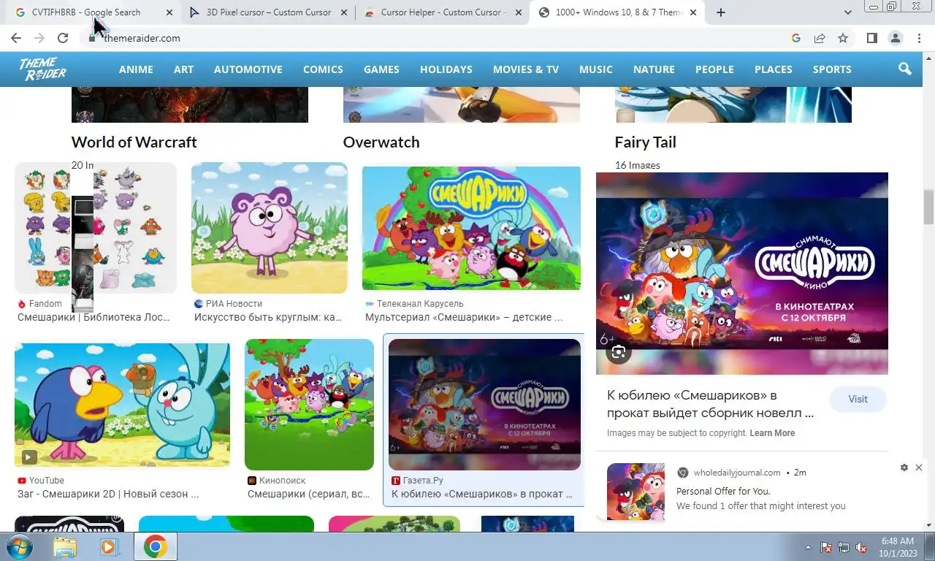Open the Overwatch theme link
The image size is (935, 561).
pyautogui.click(x=381, y=142)
